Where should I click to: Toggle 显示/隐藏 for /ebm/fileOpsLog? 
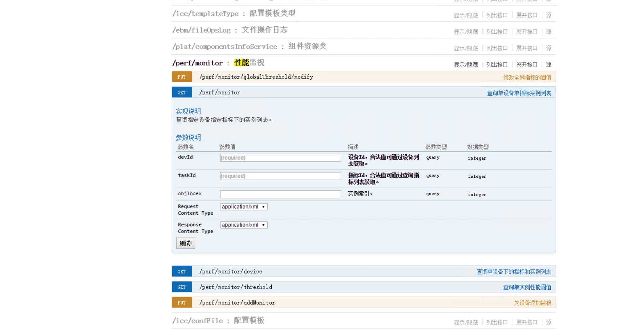(x=466, y=32)
